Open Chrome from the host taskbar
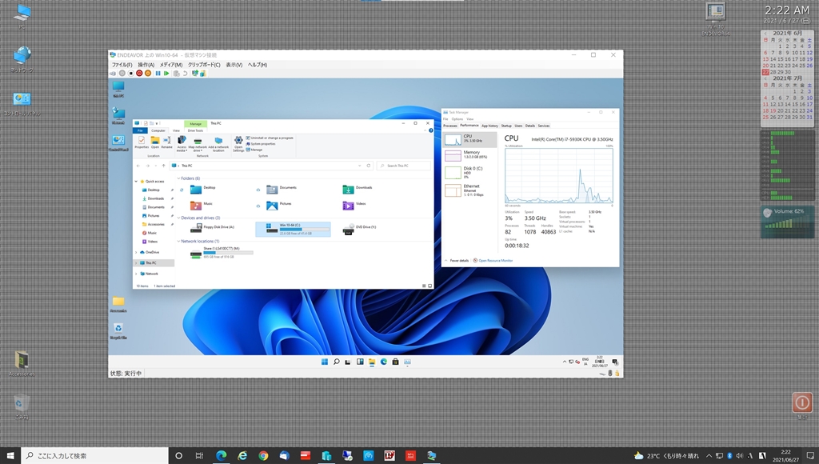 click(263, 455)
